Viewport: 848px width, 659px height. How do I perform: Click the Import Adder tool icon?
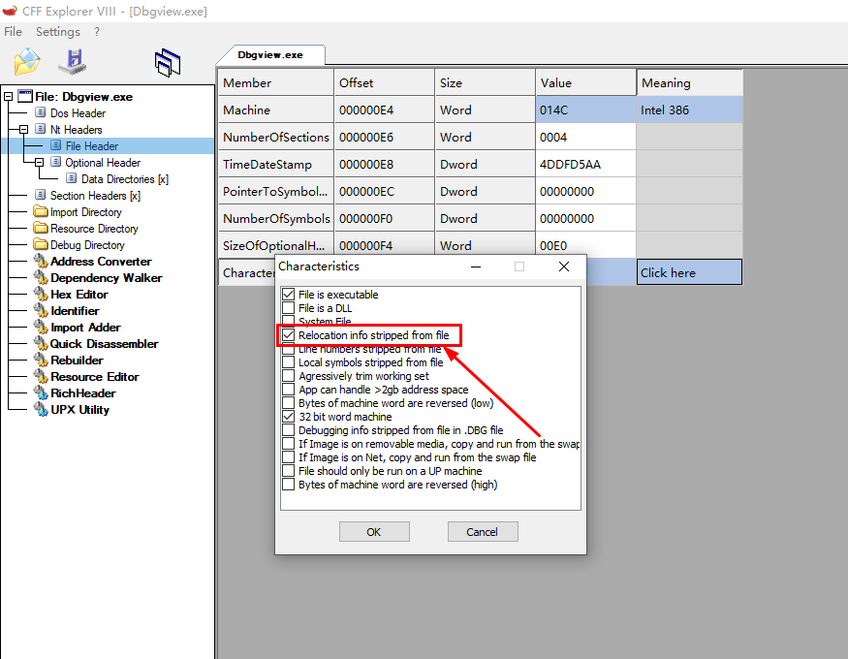41,327
